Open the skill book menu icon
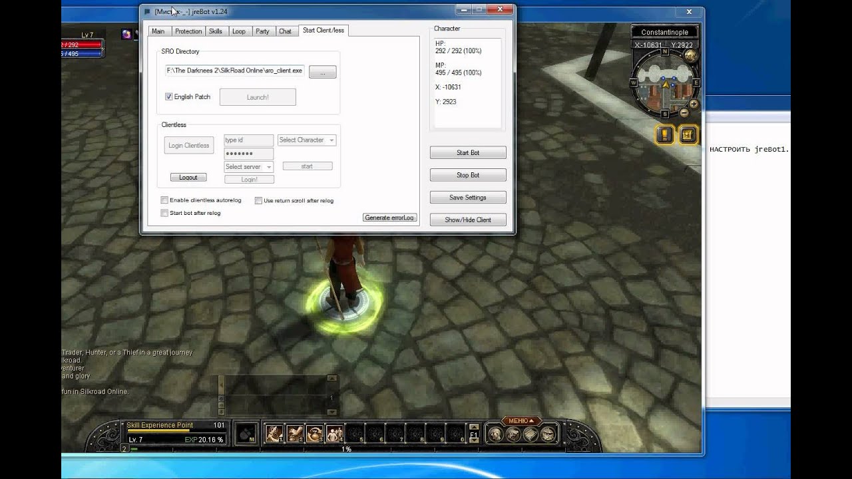The height and width of the screenshot is (479, 852). (x=531, y=435)
